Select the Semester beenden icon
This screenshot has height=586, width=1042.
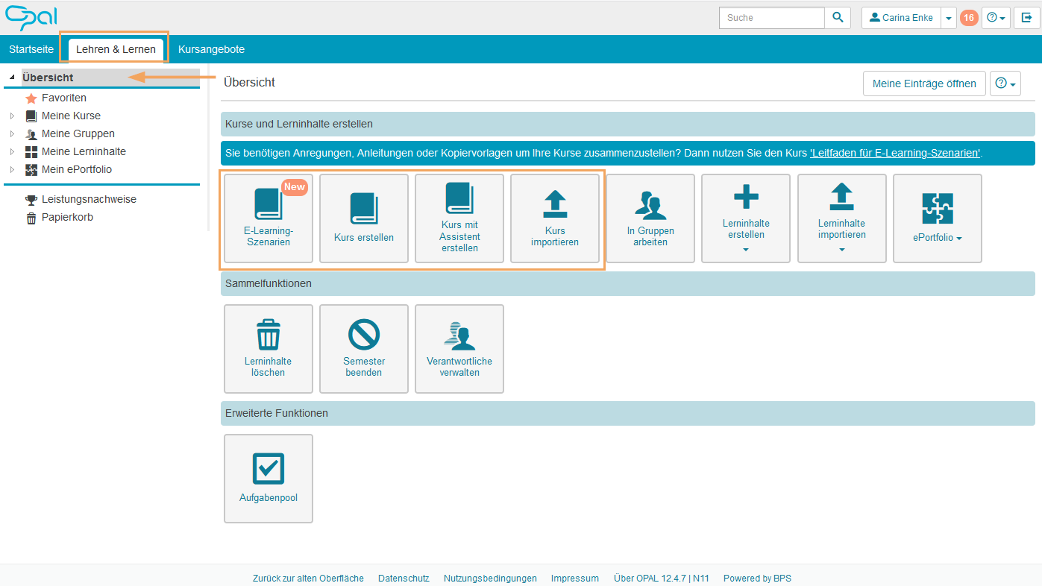364,335
